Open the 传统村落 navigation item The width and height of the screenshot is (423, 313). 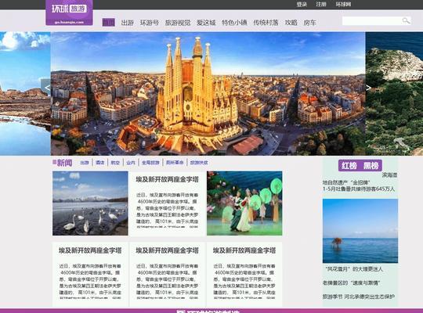point(266,23)
